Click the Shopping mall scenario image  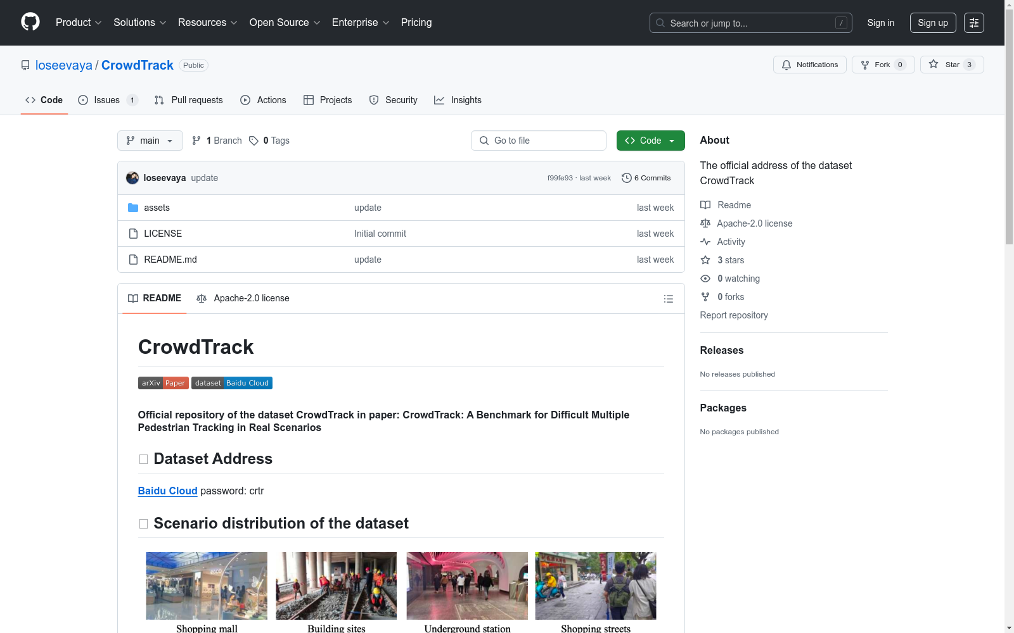click(x=207, y=586)
